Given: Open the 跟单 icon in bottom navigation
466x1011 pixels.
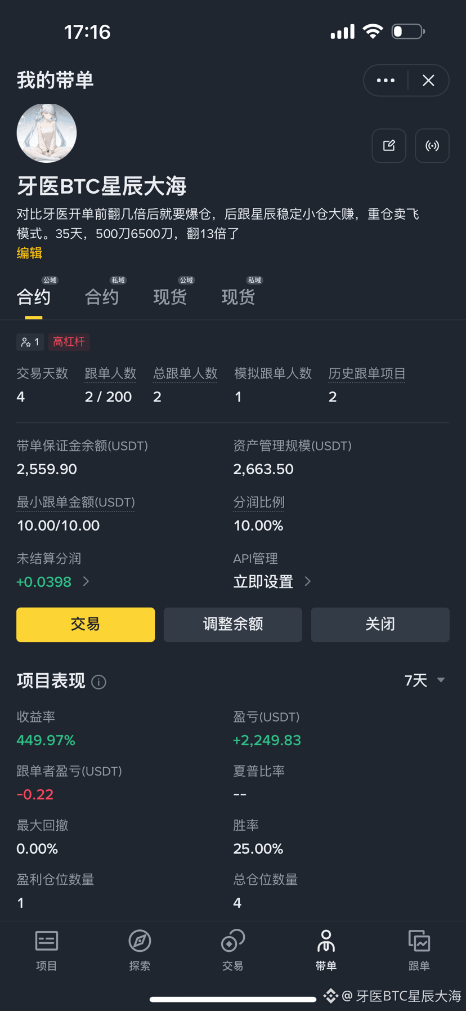Looking at the screenshot, I should click(419, 951).
